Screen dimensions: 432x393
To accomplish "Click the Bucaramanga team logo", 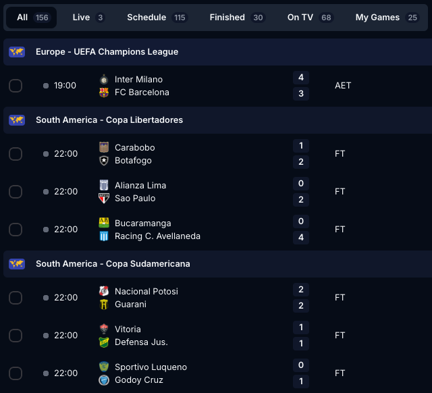I will tap(104, 224).
